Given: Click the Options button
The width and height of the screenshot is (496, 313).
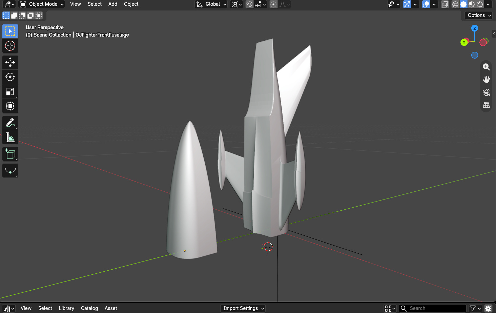Looking at the screenshot, I should click(x=479, y=15).
